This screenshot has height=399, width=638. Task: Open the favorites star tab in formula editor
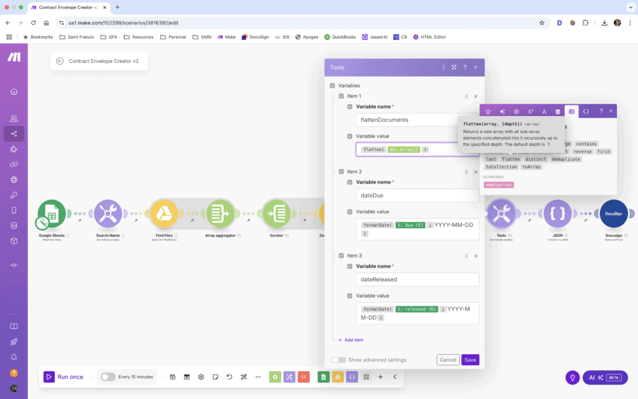(x=488, y=111)
